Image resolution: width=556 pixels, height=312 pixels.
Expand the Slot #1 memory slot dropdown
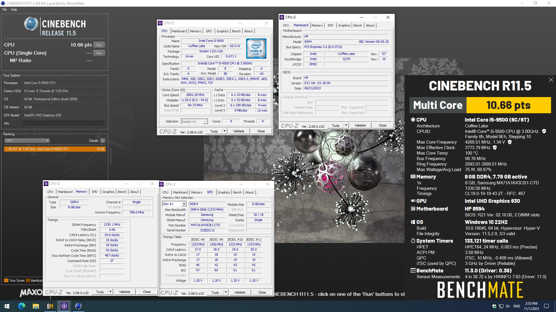tap(184, 204)
